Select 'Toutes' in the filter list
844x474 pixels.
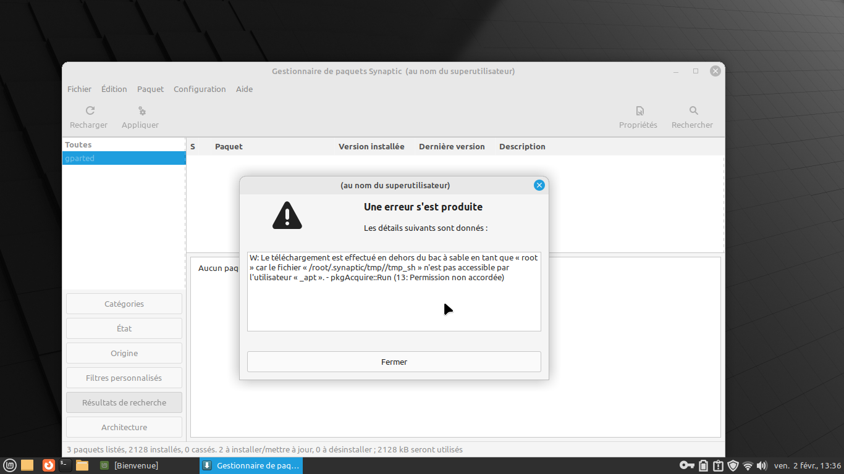(x=124, y=145)
